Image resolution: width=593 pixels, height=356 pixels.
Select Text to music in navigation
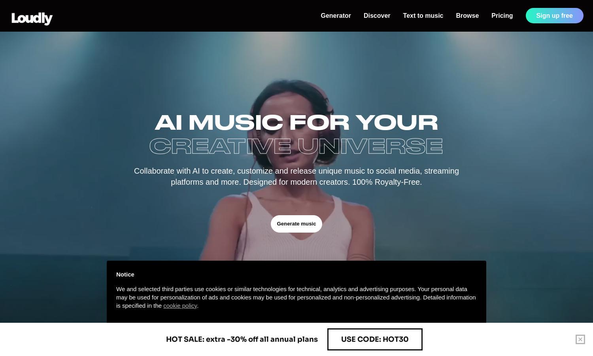click(423, 16)
